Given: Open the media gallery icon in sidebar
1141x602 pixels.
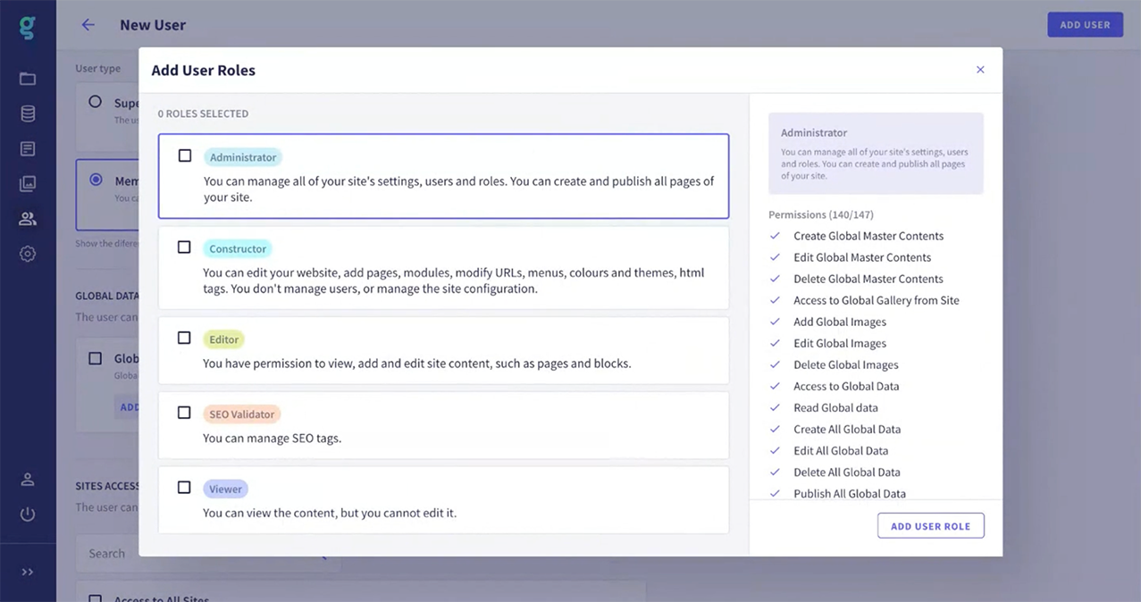Looking at the screenshot, I should pos(28,183).
